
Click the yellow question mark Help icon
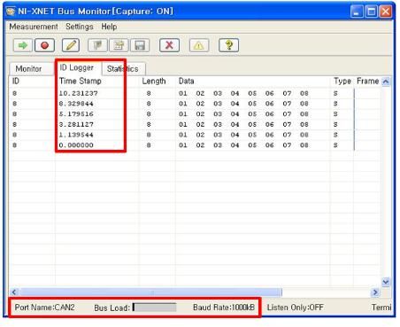(x=228, y=45)
